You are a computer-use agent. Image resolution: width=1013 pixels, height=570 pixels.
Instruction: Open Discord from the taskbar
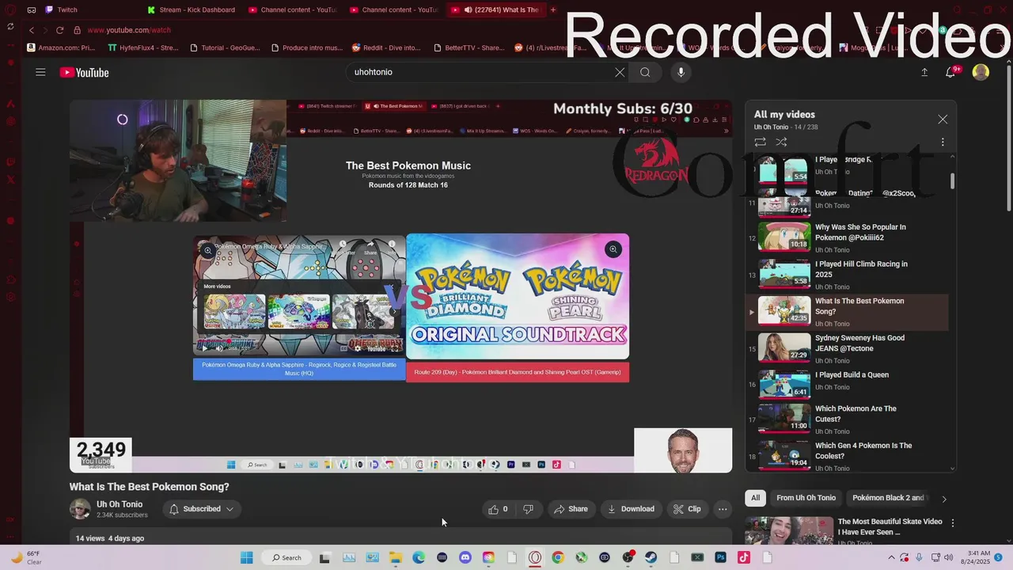point(465,557)
